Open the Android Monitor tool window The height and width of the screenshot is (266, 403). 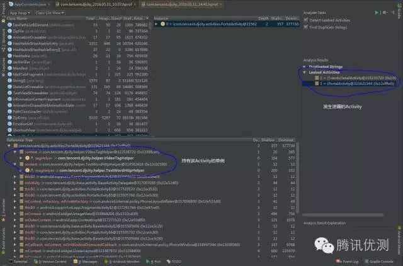[122, 262]
